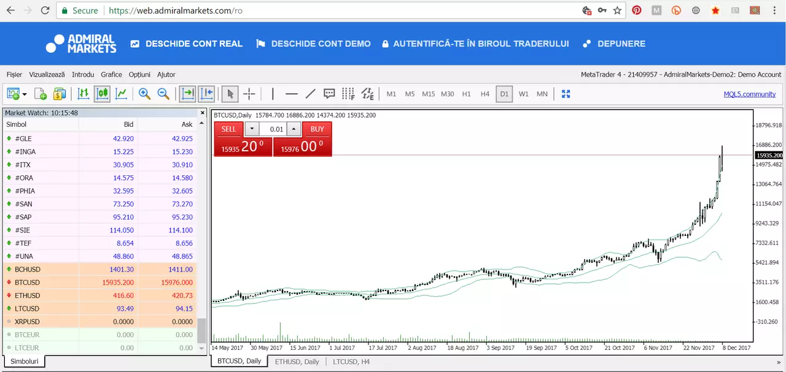
Task: Set timeframe to M15
Action: pos(429,94)
